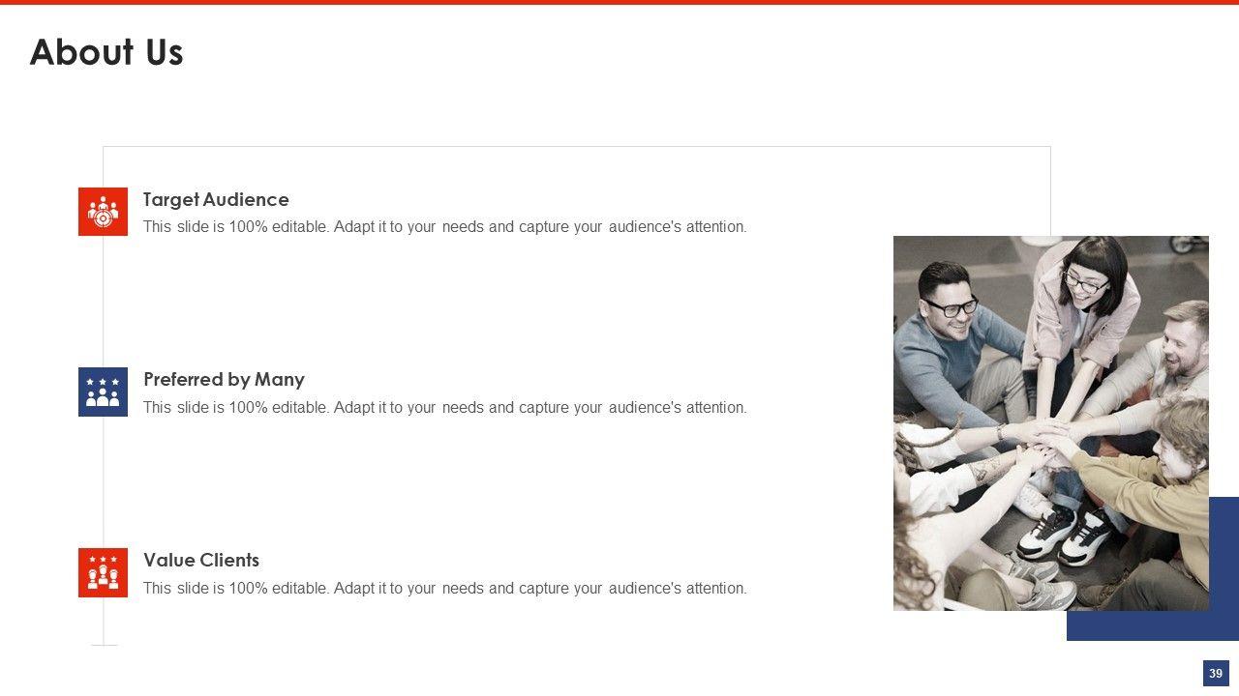The height and width of the screenshot is (696, 1239).
Task: Select the red bar at the slide top
Action: (619, 2)
